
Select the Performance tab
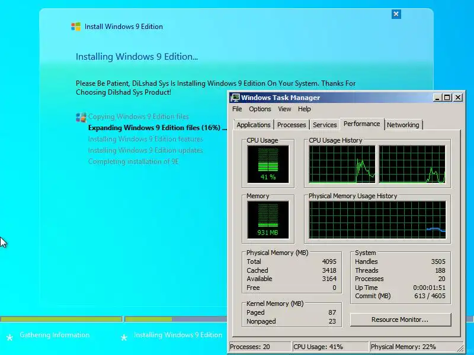pyautogui.click(x=362, y=124)
